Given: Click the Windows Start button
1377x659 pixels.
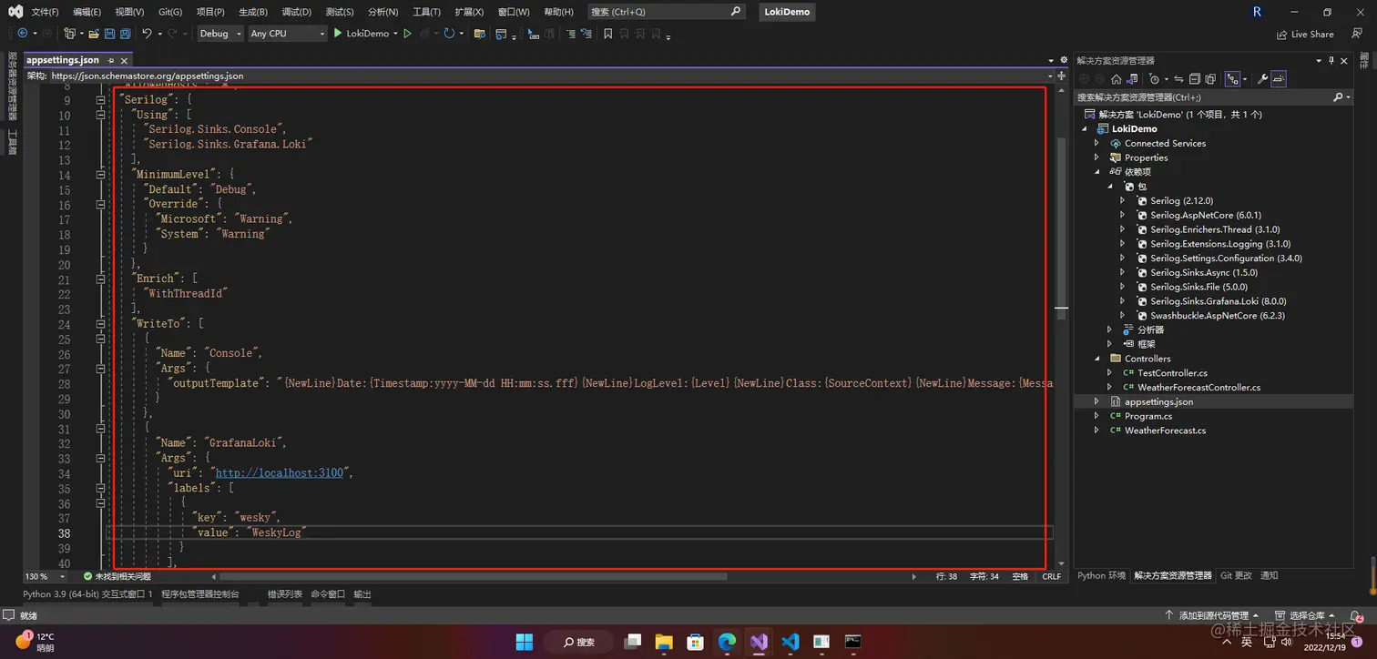Looking at the screenshot, I should [525, 642].
